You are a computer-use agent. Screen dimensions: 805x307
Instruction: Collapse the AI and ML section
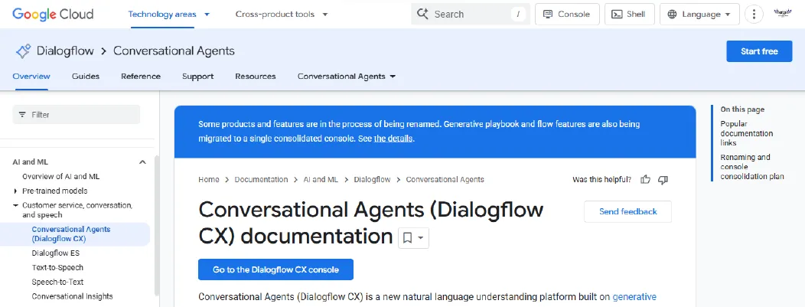pos(143,162)
